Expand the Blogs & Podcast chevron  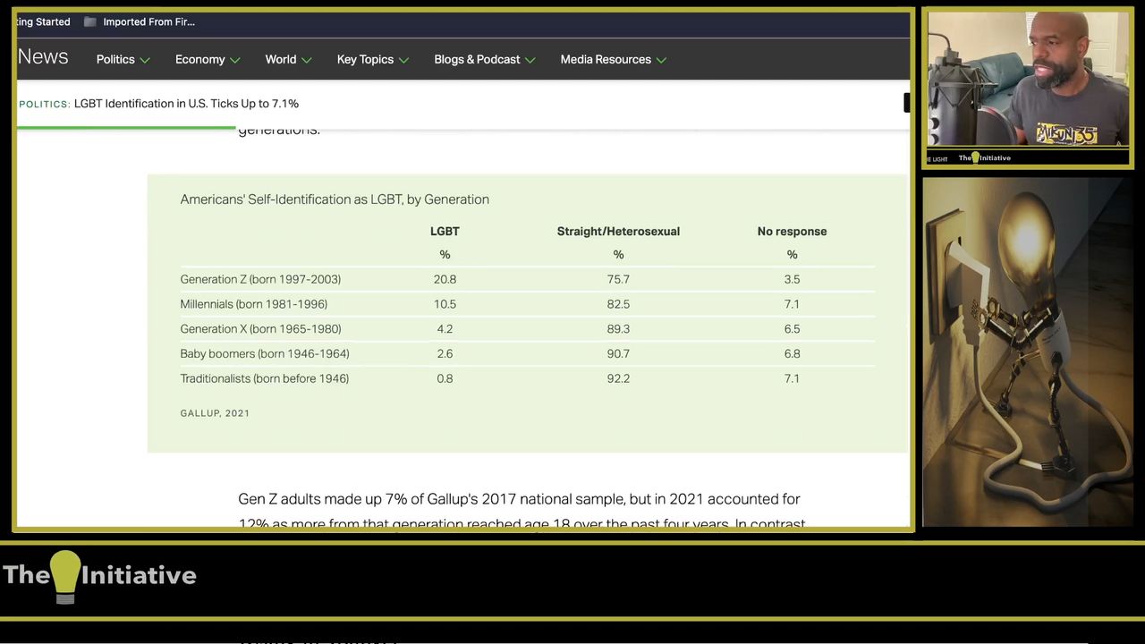tap(530, 60)
